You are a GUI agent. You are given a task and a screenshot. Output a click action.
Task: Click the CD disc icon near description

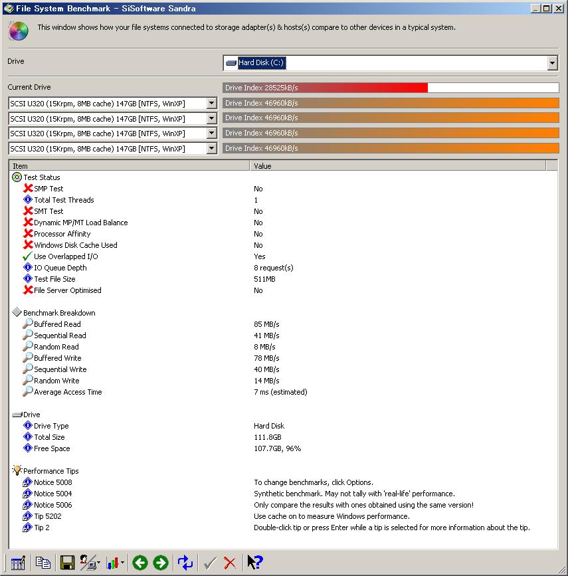point(19,31)
